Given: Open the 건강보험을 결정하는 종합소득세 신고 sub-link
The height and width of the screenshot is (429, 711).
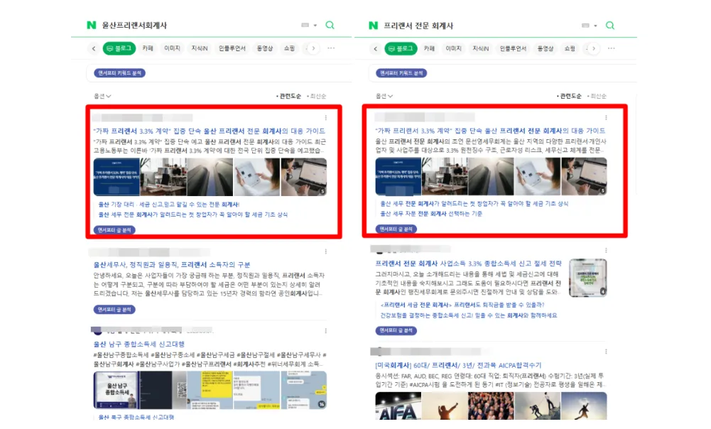Looking at the screenshot, I should [468, 315].
